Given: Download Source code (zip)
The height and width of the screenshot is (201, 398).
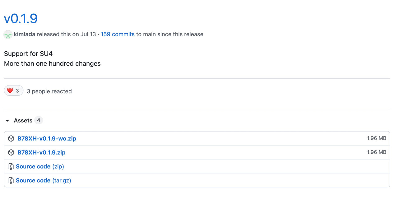Looking at the screenshot, I should pos(40,167).
